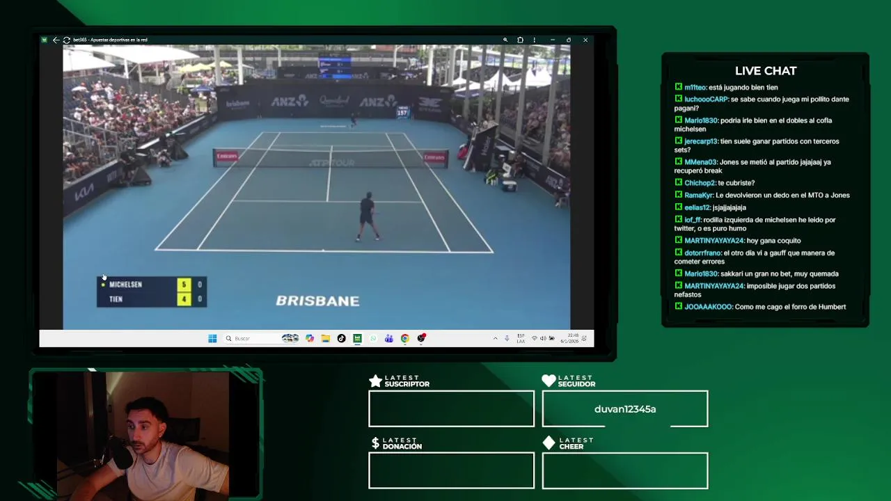Open ESP LAA keyboard language switcher
The image size is (891, 501).
click(521, 338)
